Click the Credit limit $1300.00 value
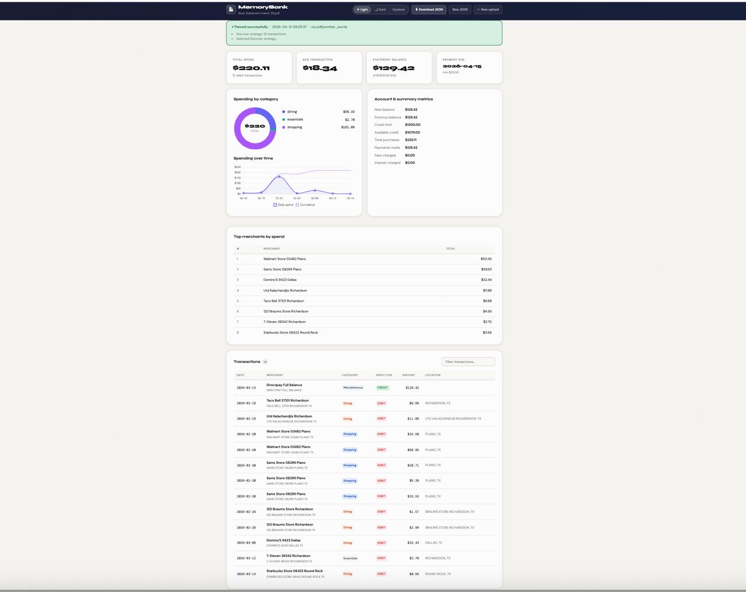This screenshot has width=746, height=592. (x=413, y=125)
